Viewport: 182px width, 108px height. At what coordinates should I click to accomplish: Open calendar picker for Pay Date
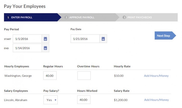pos(103,39)
